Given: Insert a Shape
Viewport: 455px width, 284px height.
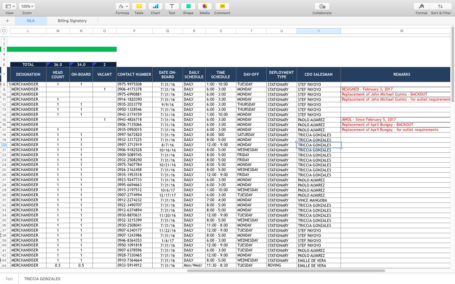Looking at the screenshot, I should pos(188,6).
